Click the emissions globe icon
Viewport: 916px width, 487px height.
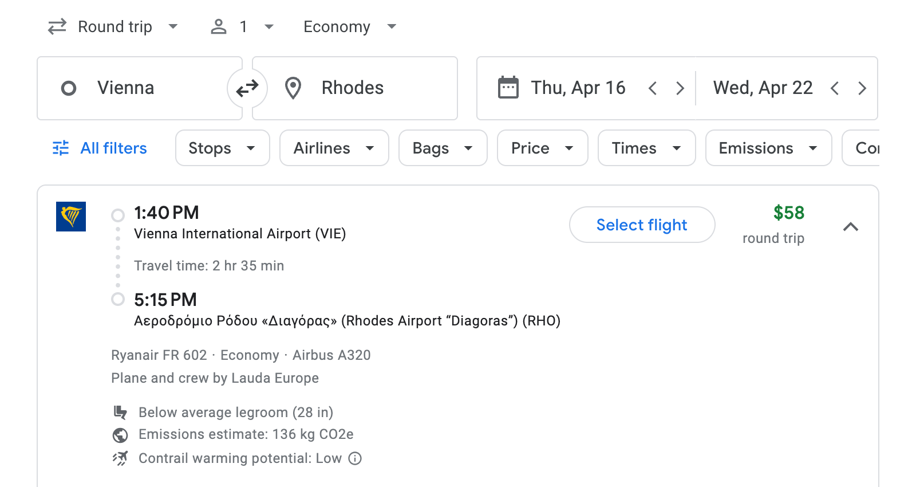[120, 434]
